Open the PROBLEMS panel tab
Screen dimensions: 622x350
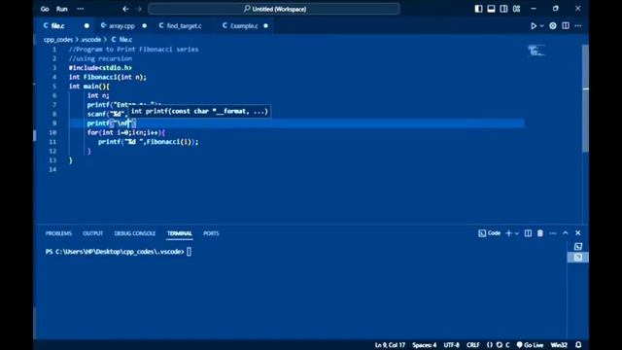point(58,233)
